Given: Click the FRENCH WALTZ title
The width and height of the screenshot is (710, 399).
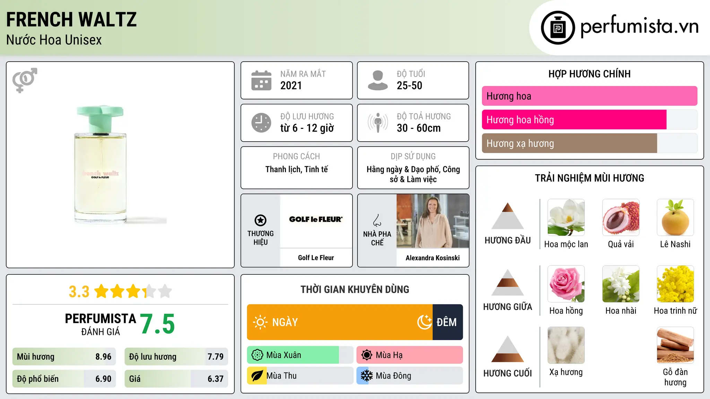Looking at the screenshot, I should tap(71, 19).
